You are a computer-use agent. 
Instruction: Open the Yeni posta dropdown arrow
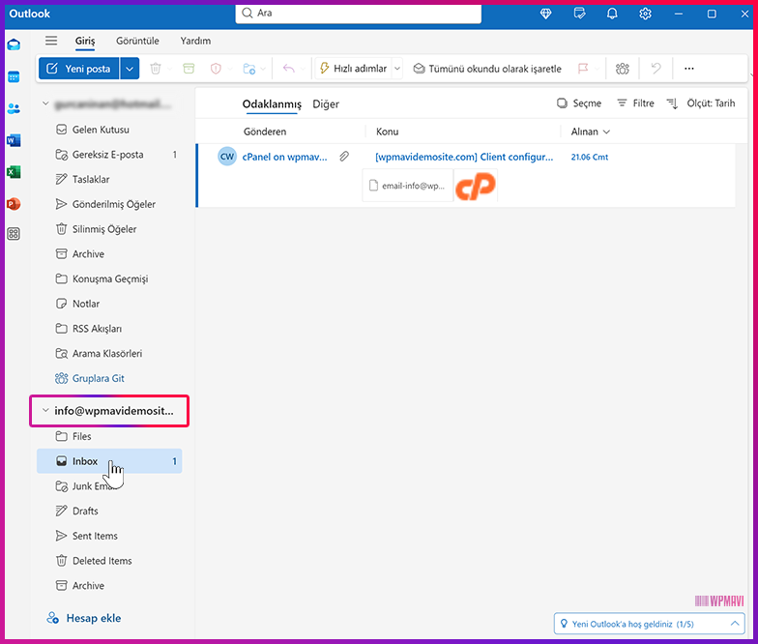tap(130, 69)
